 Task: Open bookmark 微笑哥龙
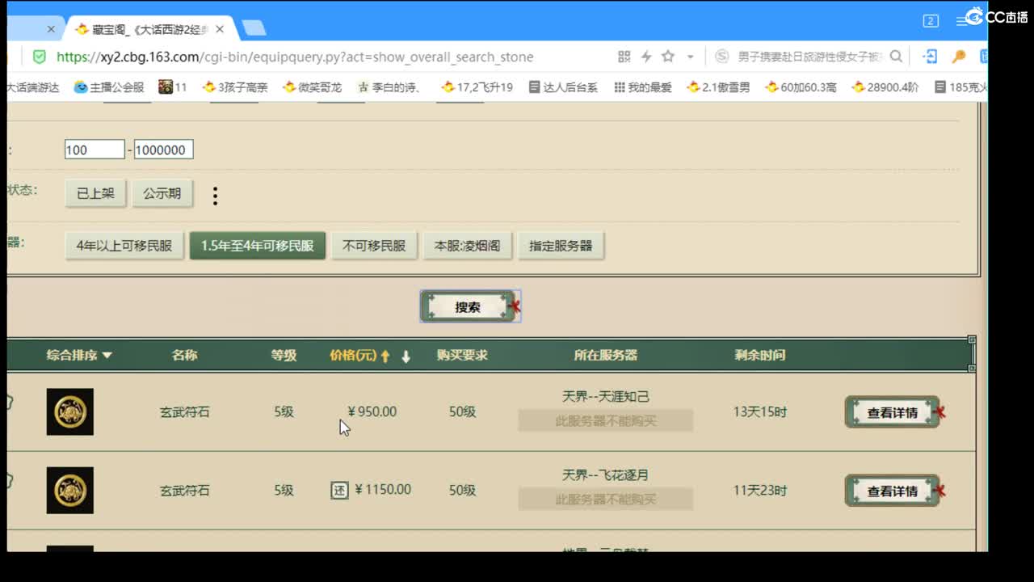tap(312, 87)
